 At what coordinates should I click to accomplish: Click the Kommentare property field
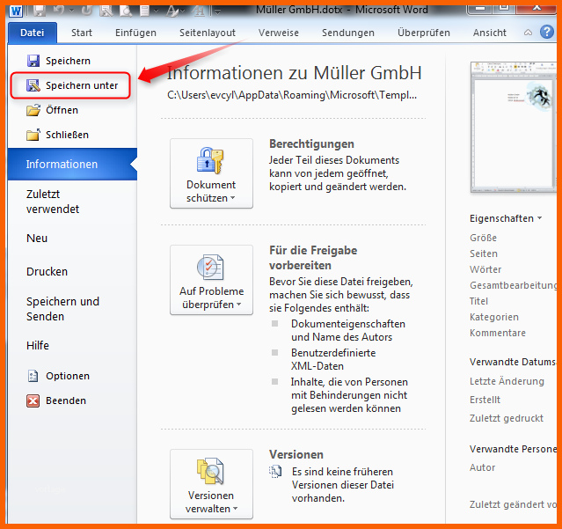pos(498,333)
